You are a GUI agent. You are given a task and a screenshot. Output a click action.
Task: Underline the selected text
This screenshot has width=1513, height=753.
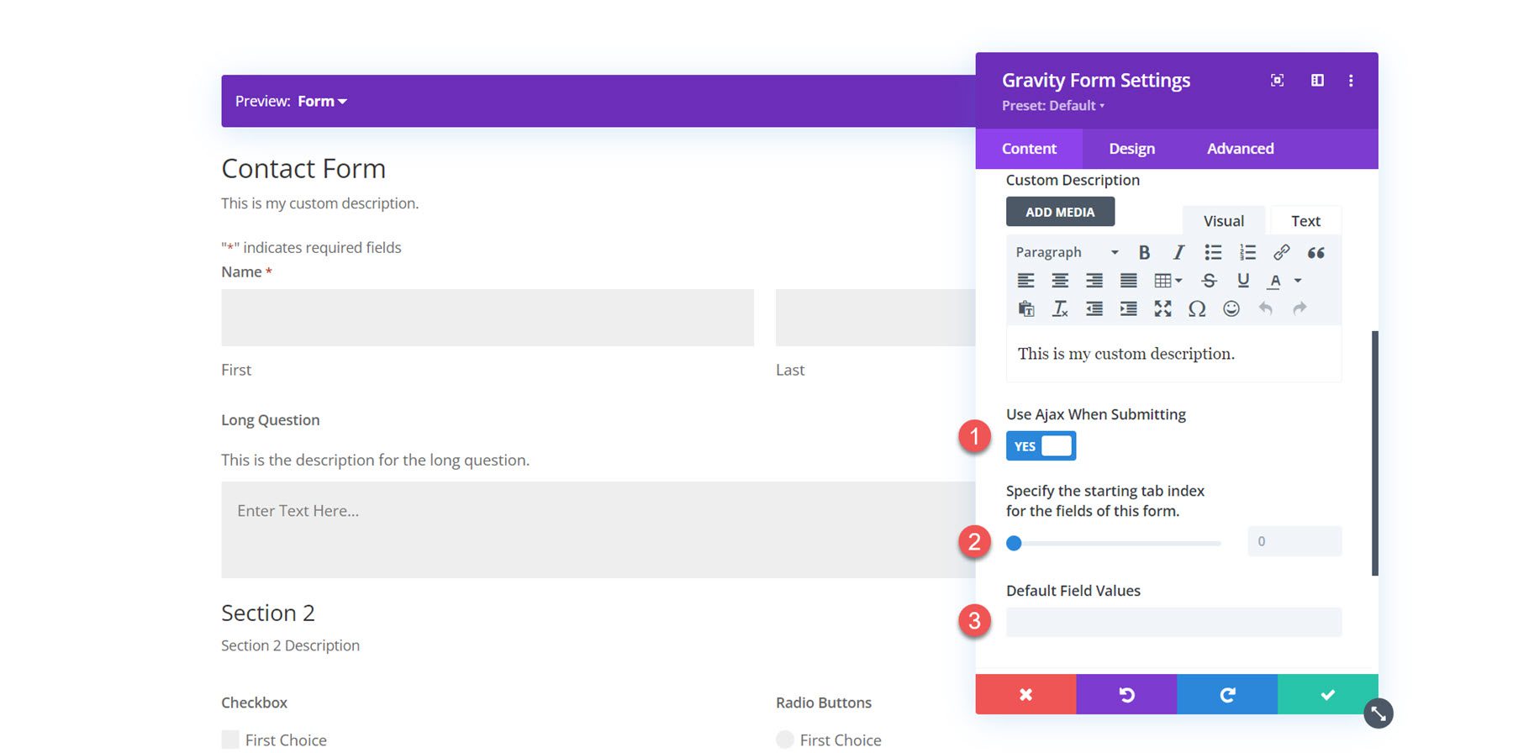tap(1243, 281)
